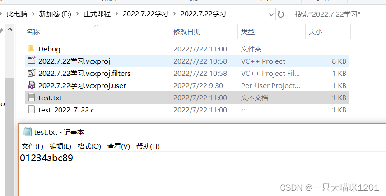Click the vcxproj.user Visual Studio icon
This screenshot has width=386, height=196.
click(32, 85)
